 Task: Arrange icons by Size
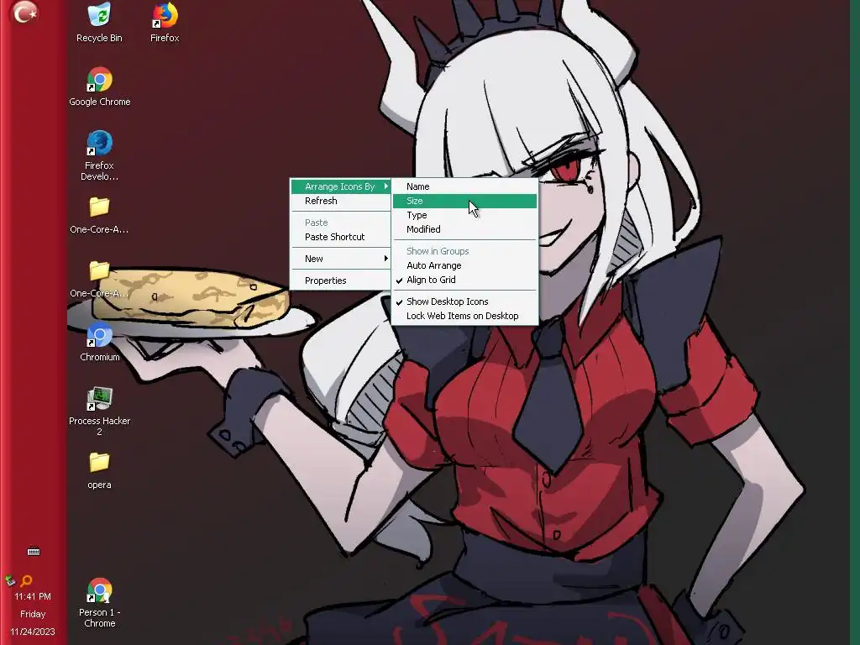coord(464,201)
